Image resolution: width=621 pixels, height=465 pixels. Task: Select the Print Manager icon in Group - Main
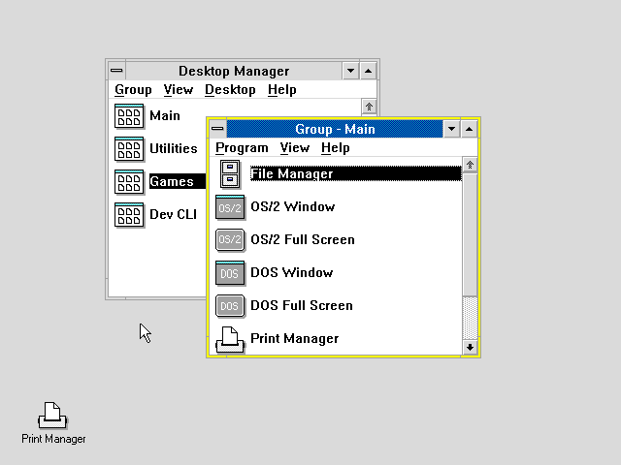230,339
